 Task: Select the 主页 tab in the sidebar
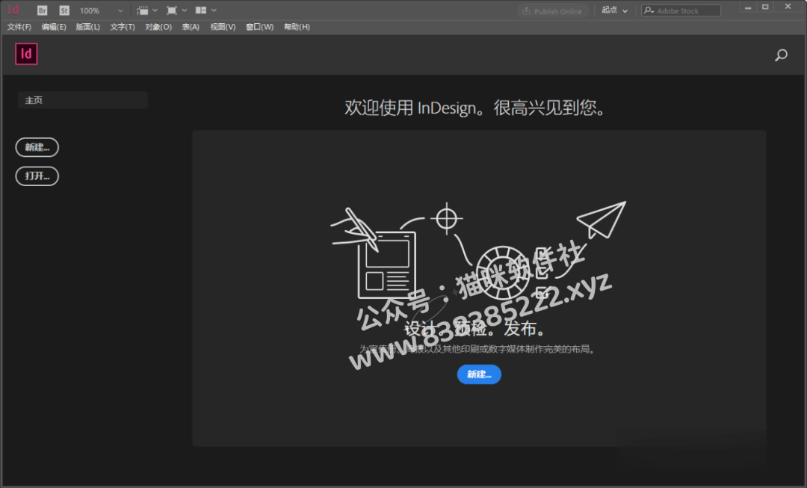pos(83,100)
